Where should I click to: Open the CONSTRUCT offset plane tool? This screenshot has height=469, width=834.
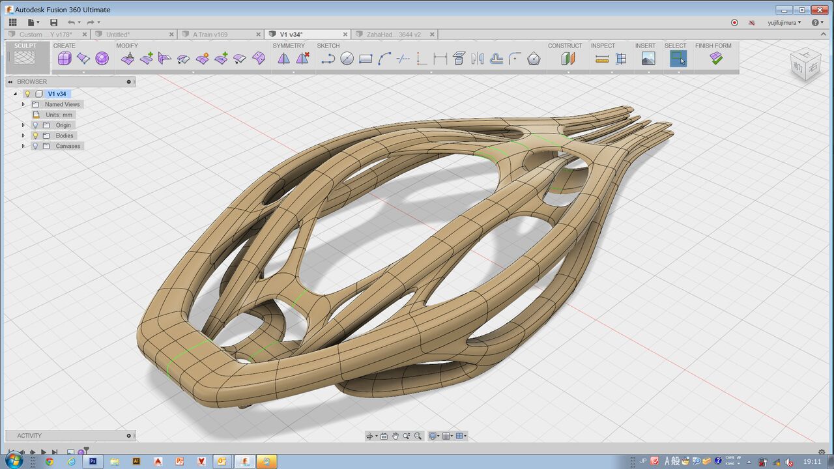pyautogui.click(x=568, y=59)
